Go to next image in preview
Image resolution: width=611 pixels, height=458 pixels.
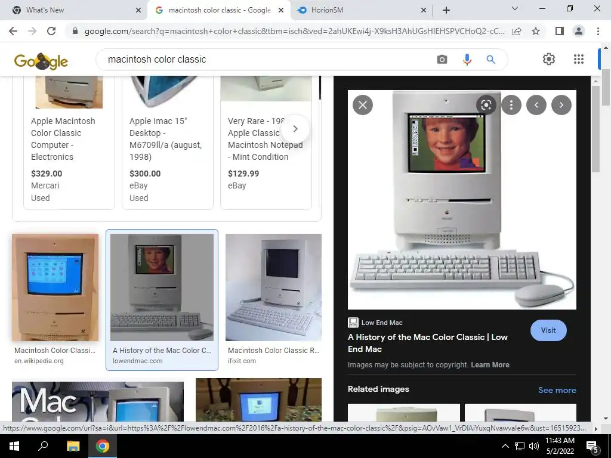coord(561,105)
